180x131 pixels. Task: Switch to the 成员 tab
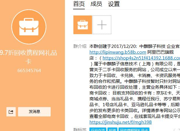pyautogui.click(x=96, y=4)
